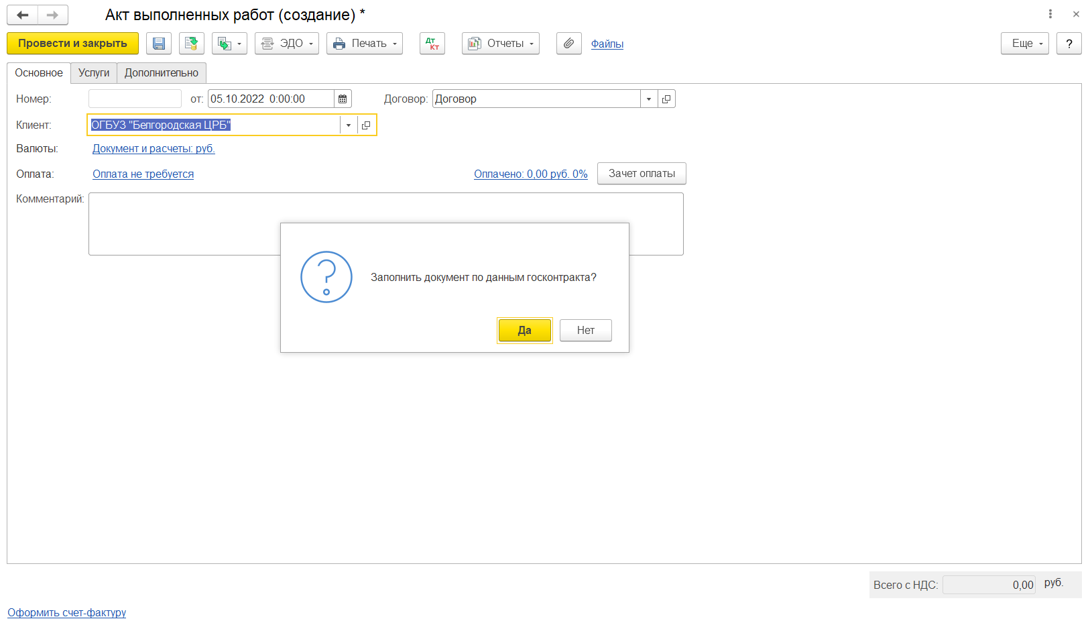The image size is (1092, 623).
Task: Open the calendar picker icon
Action: (x=343, y=99)
